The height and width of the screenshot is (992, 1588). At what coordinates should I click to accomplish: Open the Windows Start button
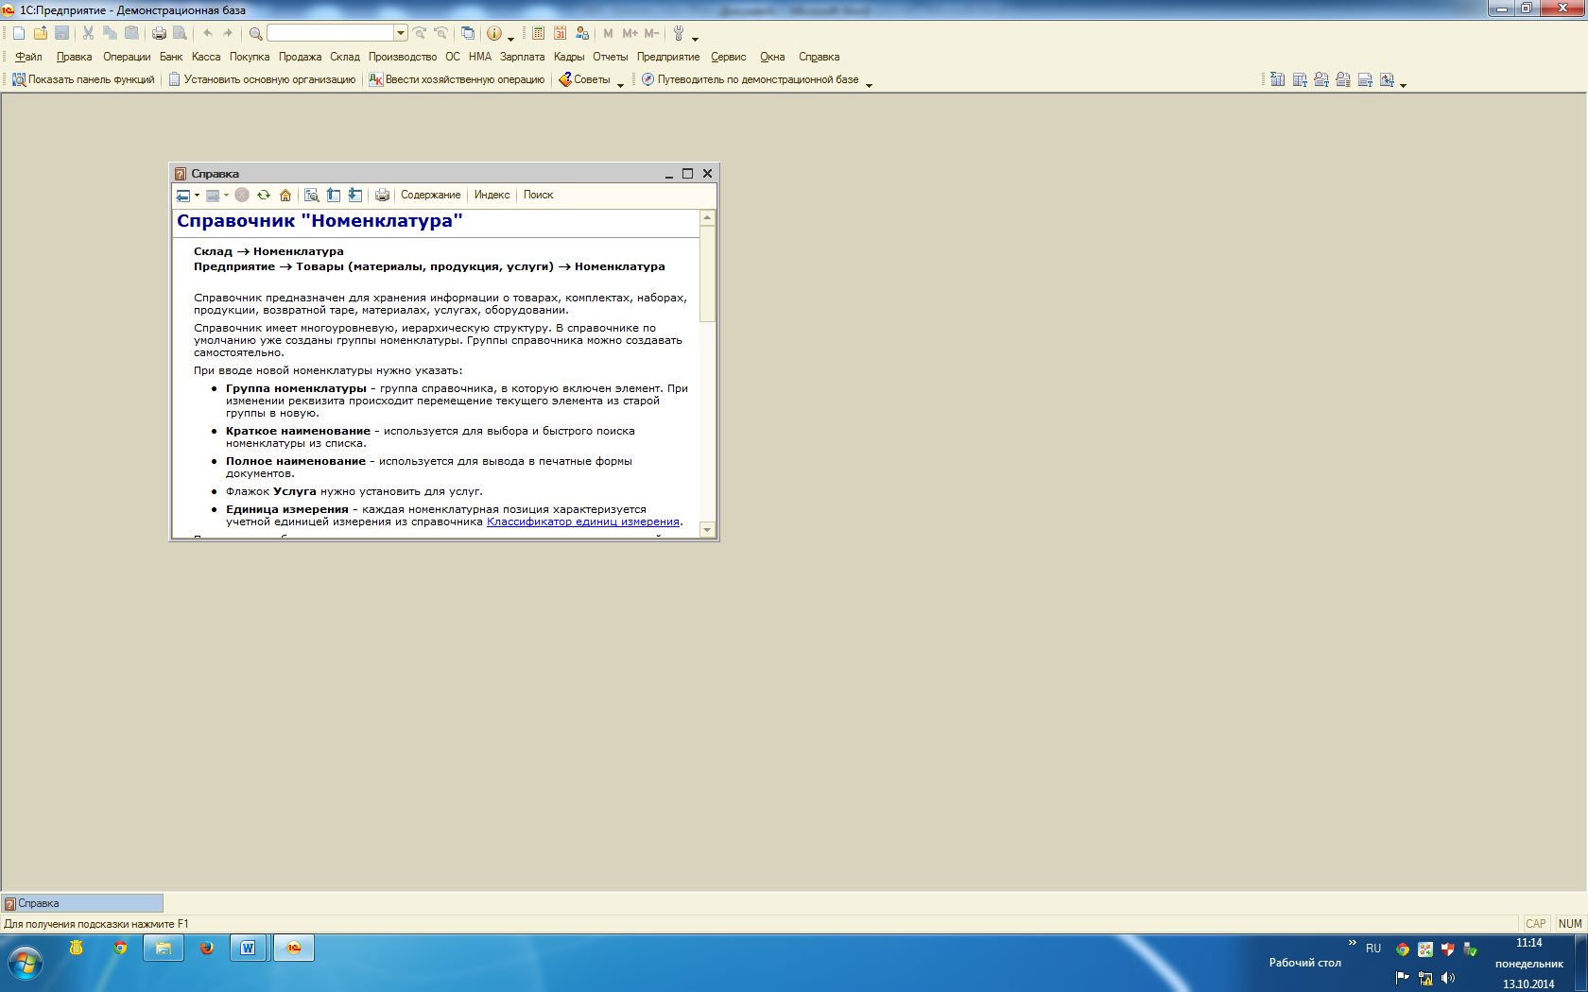[26, 964]
